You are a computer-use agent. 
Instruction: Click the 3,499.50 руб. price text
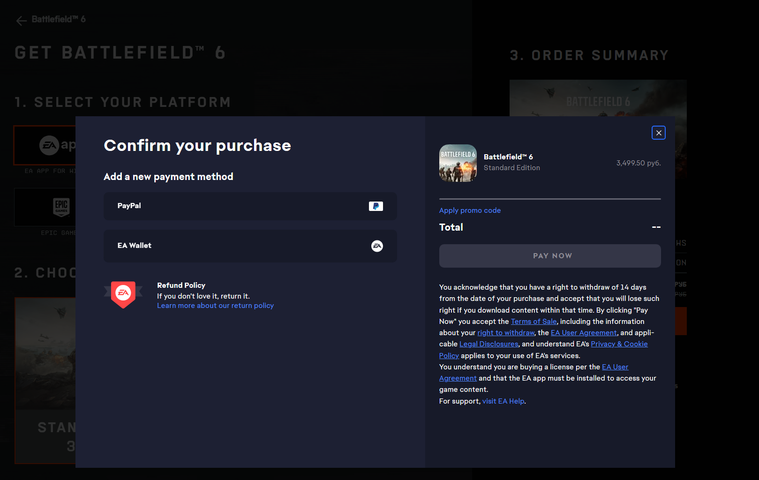click(639, 163)
